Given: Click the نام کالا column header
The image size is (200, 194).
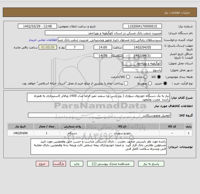Looking at the screenshot, I should (x=122, y=126).
